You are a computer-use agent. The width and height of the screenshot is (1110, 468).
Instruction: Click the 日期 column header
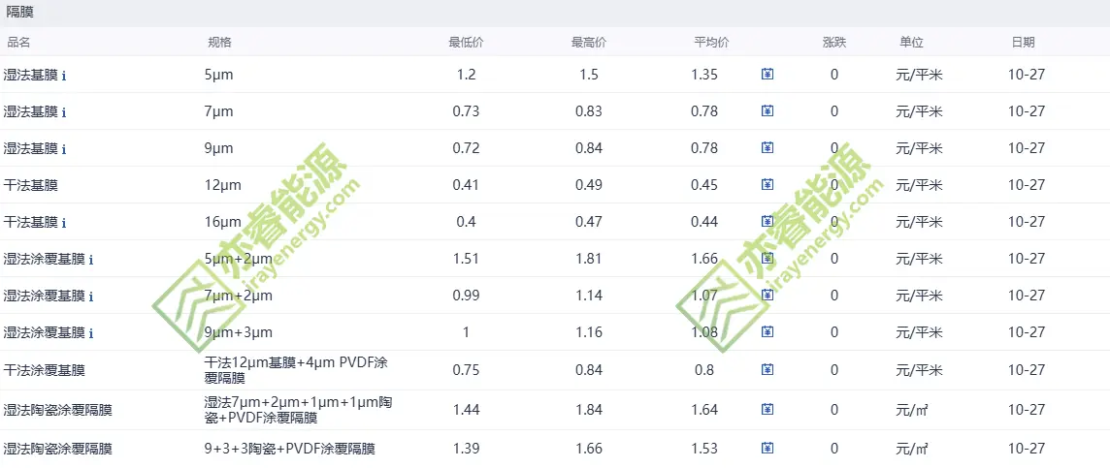[1023, 43]
